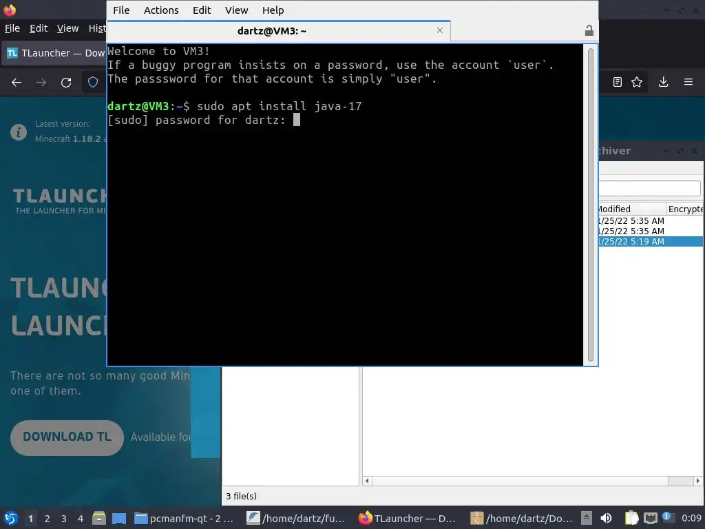Toggle Firefox reader view
This screenshot has height=529, width=705.
(618, 82)
